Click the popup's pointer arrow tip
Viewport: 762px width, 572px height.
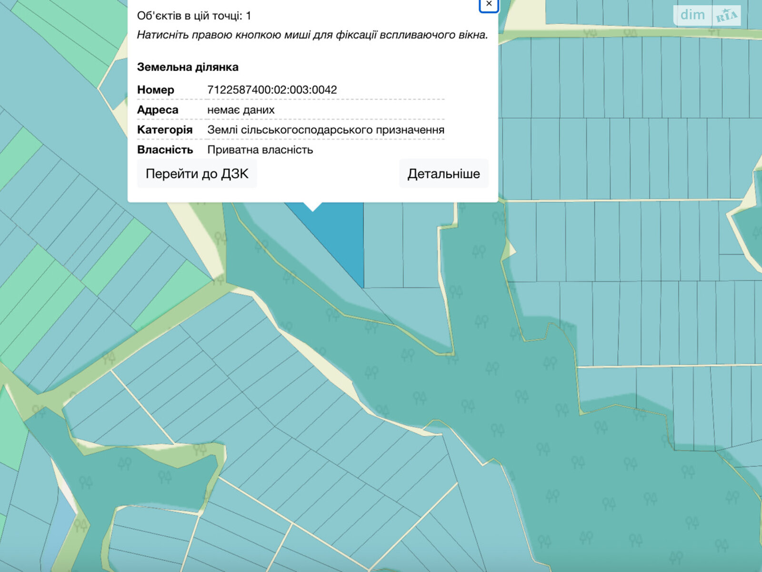(313, 209)
